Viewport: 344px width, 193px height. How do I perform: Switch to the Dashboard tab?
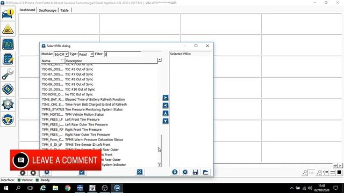click(x=27, y=10)
